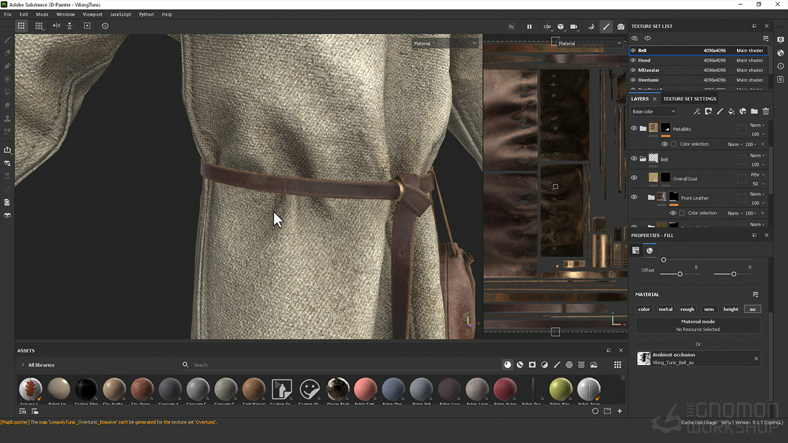The height and width of the screenshot is (443, 788).
Task: Click the delete layer trash icon
Action: click(x=766, y=111)
